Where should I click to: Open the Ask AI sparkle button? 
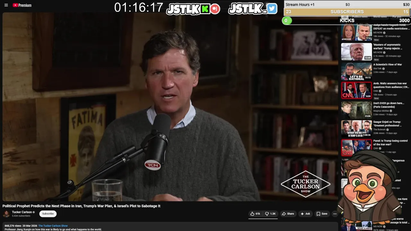(305, 214)
